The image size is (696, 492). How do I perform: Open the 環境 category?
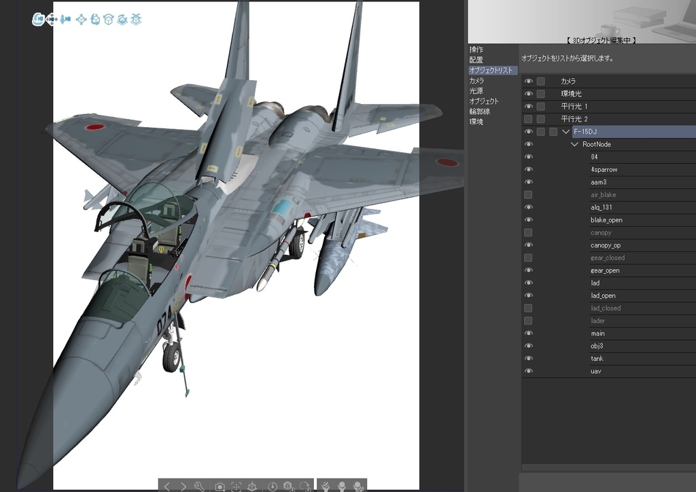coord(476,122)
